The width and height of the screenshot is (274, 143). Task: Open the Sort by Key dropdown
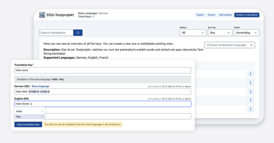coord(220,33)
